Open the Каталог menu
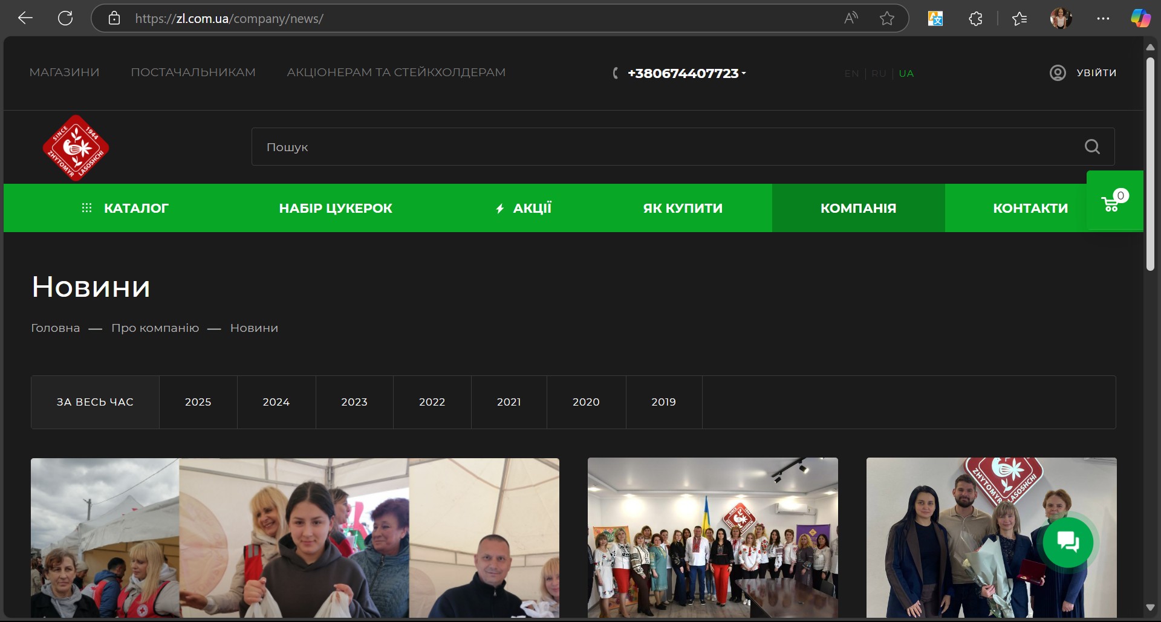This screenshot has height=622, width=1161. click(125, 208)
